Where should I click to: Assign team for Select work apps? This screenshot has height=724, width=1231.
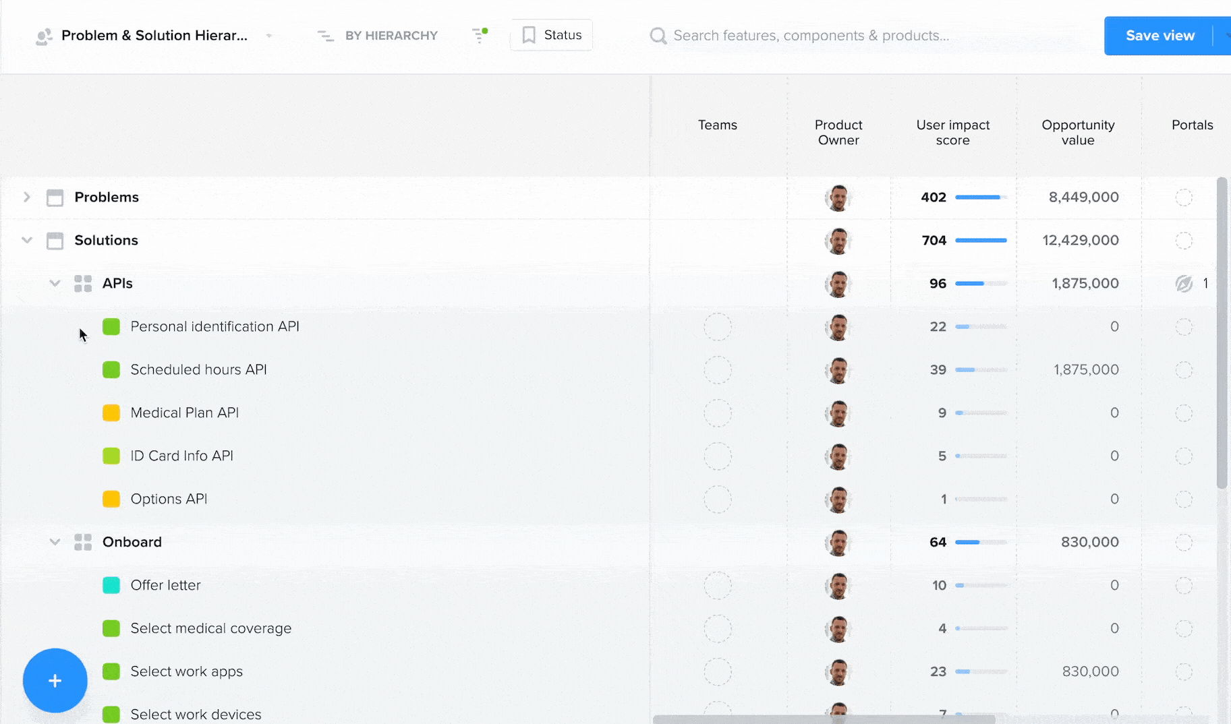point(718,672)
